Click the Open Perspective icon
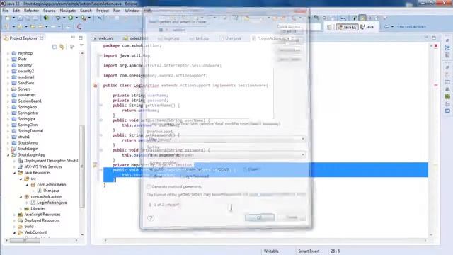 coord(329,27)
